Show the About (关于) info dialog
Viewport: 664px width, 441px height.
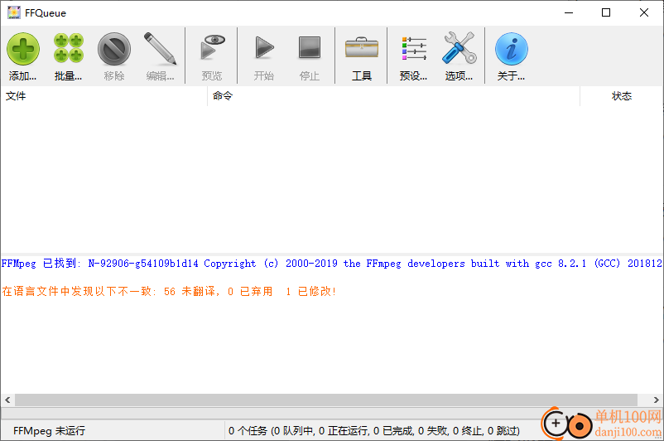coord(511,56)
